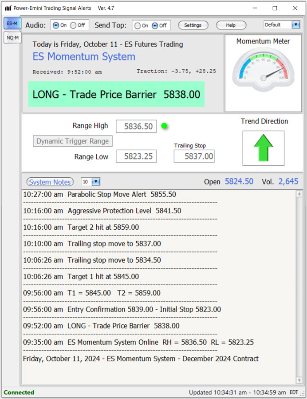Turn Audio on
The width and height of the screenshot is (307, 399).
tap(55, 25)
